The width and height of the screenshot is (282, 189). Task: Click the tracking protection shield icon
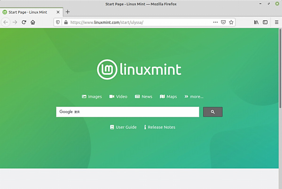(x=58, y=22)
